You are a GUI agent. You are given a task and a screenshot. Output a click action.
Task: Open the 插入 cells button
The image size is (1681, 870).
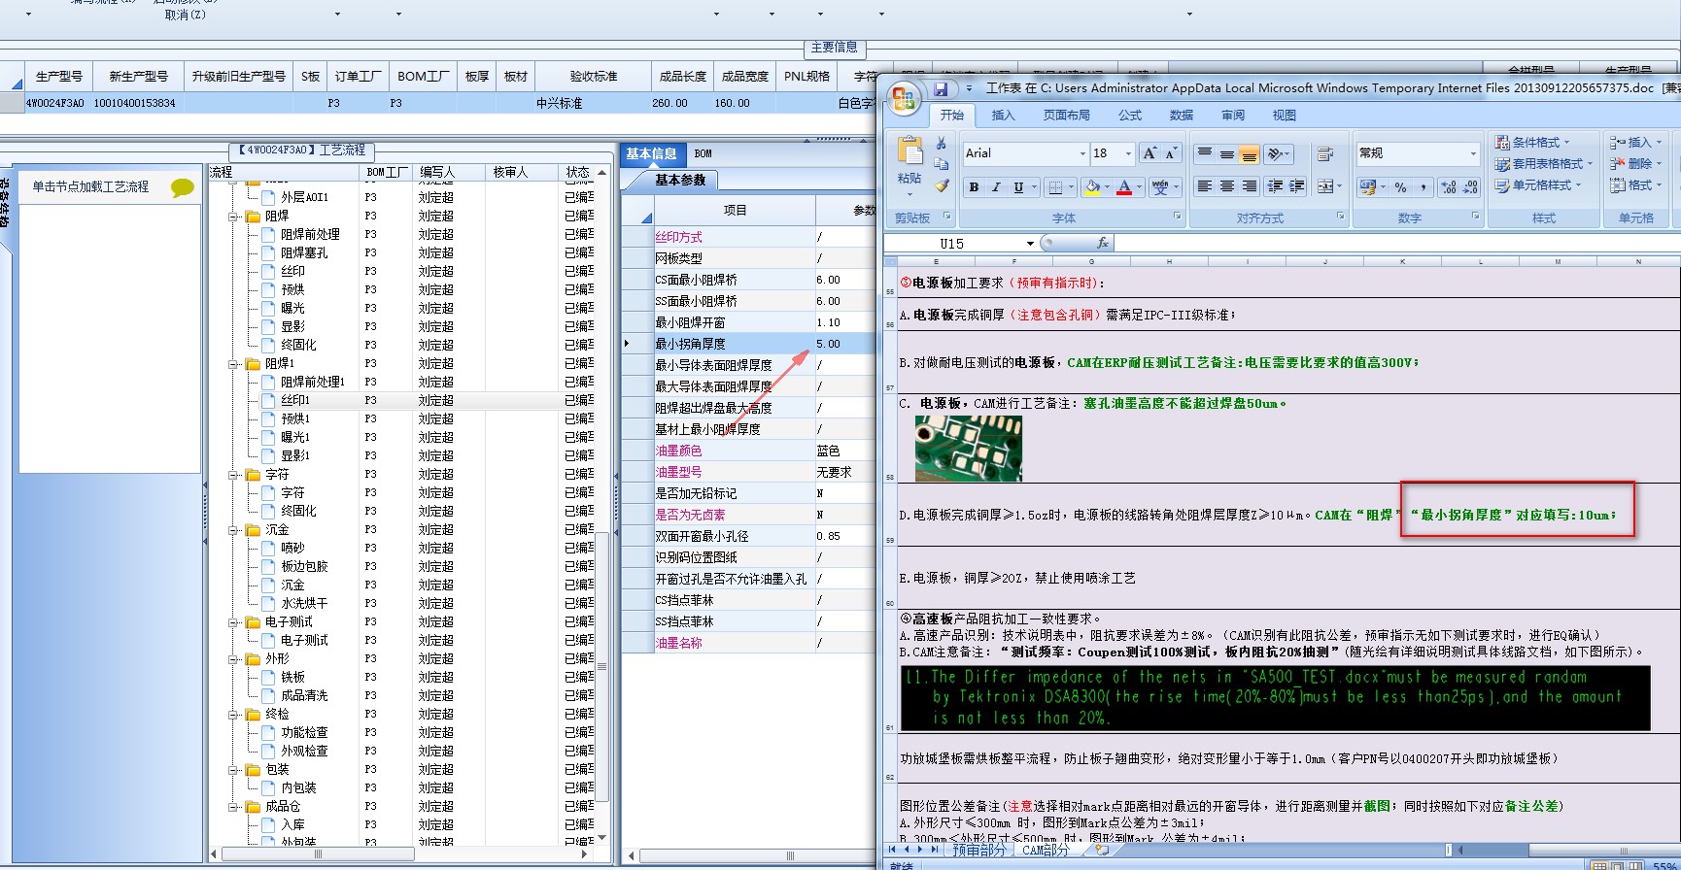[1634, 142]
